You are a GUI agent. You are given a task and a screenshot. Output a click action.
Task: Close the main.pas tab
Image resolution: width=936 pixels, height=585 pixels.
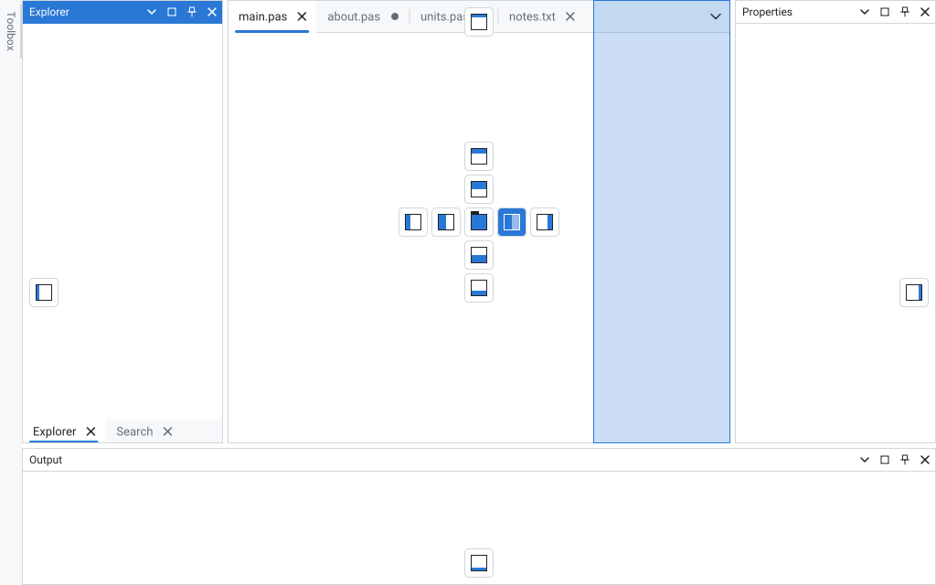302,16
